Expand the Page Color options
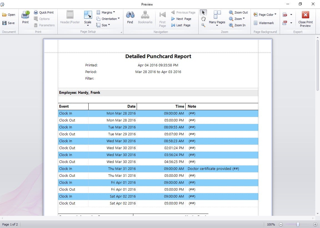Image resolution: width=320 pixels, height=228 pixels. point(264,14)
